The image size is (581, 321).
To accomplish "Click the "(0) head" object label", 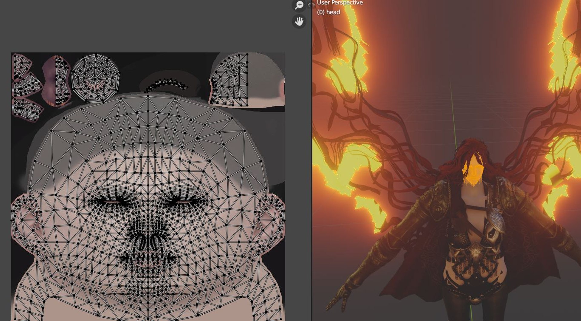I will [x=328, y=12].
